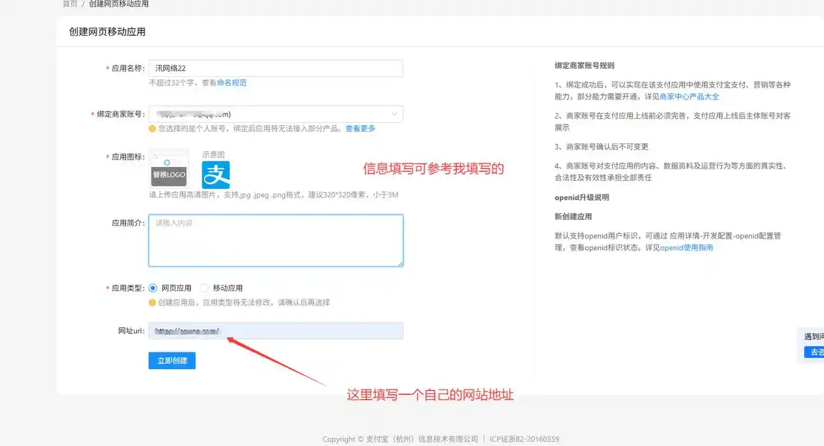The image size is (824, 446).
Task: Select the 移动应用 radio button
Action: 204,288
